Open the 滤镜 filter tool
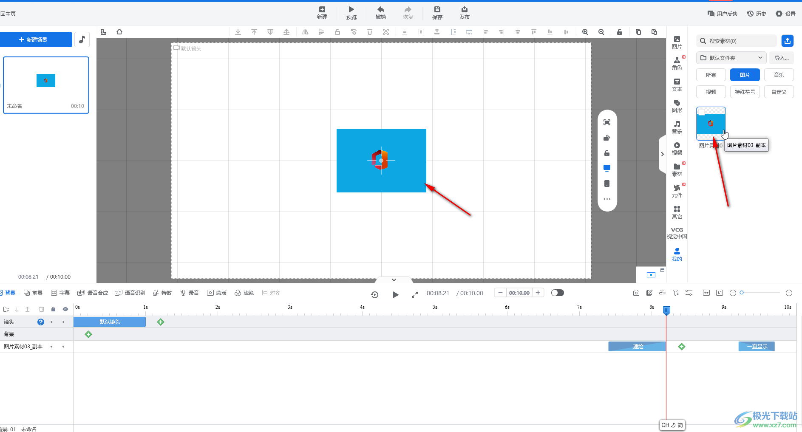The image size is (802, 432). (244, 293)
